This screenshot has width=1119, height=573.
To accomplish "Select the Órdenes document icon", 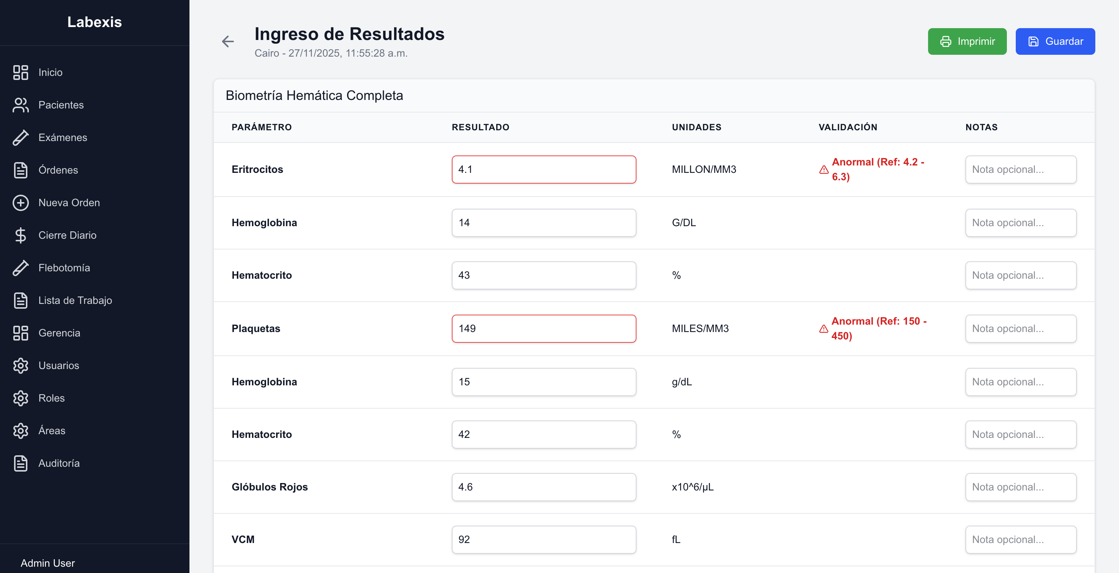I will click(21, 170).
